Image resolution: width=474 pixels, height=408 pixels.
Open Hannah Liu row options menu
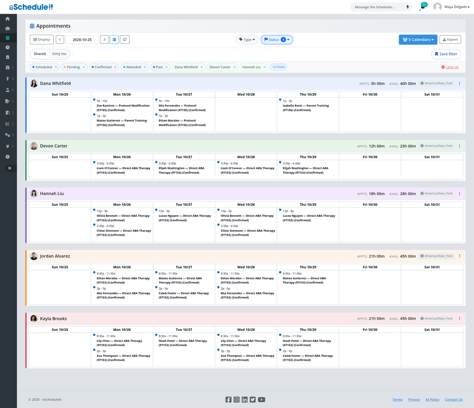point(459,194)
